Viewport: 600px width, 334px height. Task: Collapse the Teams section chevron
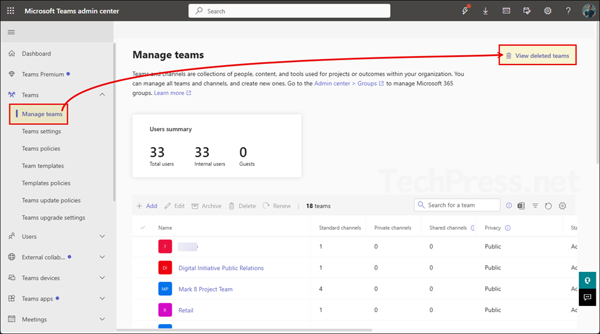(x=102, y=94)
